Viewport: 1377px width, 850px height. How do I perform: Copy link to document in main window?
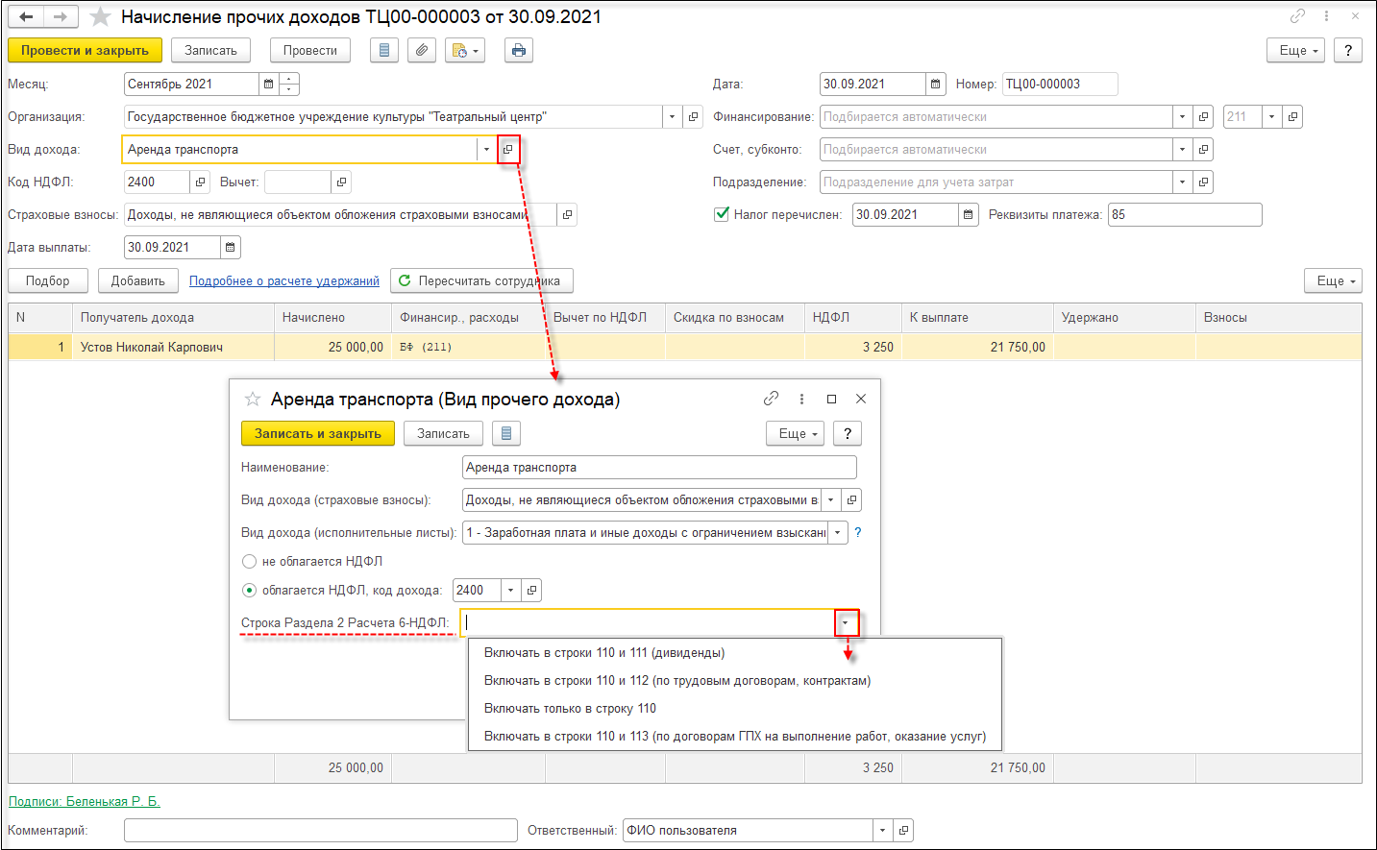coord(1297,16)
